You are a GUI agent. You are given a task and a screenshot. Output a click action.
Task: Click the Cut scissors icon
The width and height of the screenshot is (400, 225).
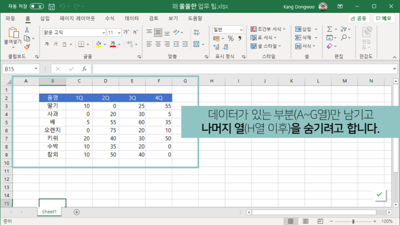click(x=27, y=30)
